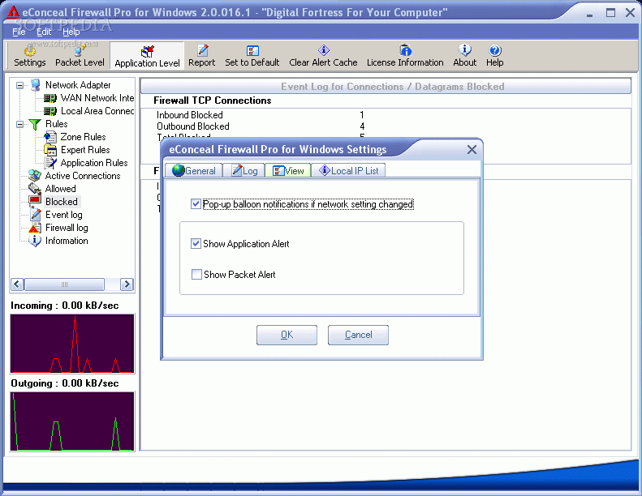Select the Firewall log tree label
This screenshot has height=496, width=642.
pos(67,228)
